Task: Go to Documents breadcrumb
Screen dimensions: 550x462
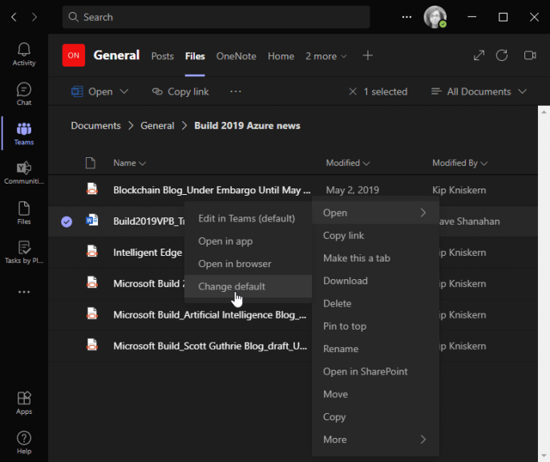Action: [95, 126]
